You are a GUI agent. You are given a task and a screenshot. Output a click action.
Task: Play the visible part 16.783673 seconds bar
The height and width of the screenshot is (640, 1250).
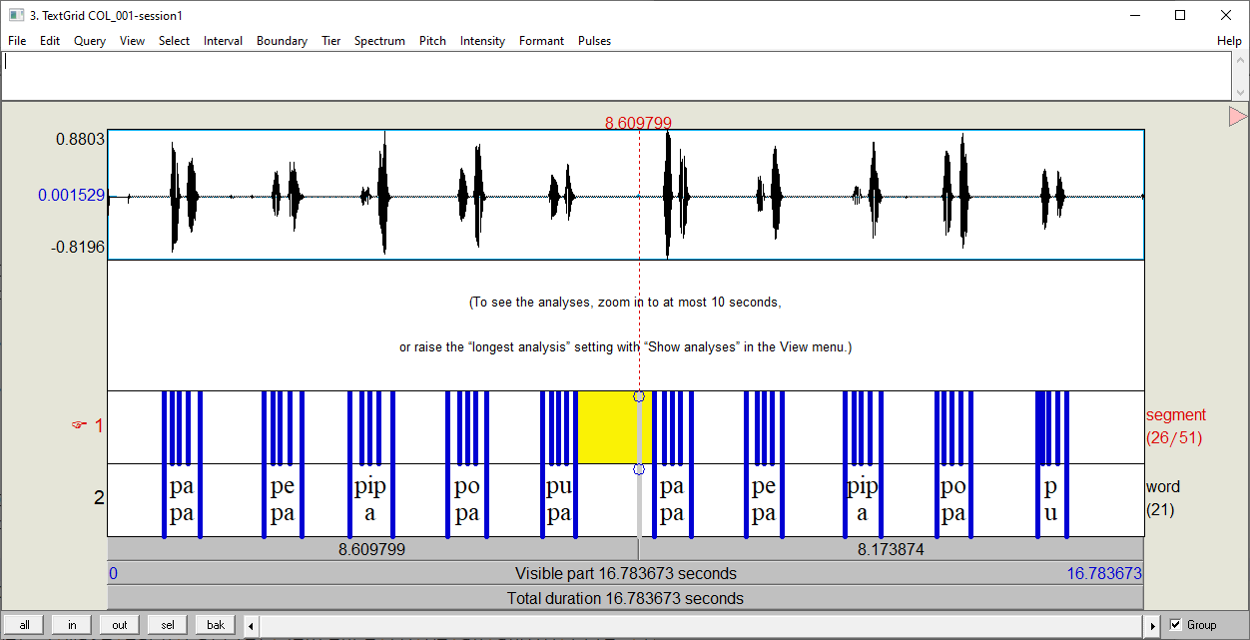pos(625,573)
